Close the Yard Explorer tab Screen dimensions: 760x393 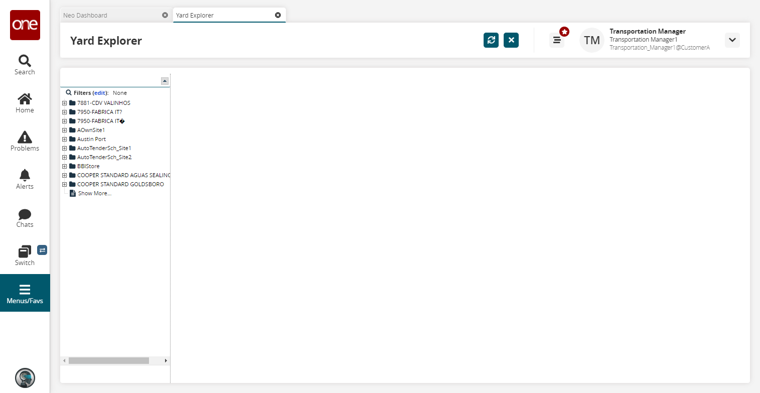(x=278, y=15)
